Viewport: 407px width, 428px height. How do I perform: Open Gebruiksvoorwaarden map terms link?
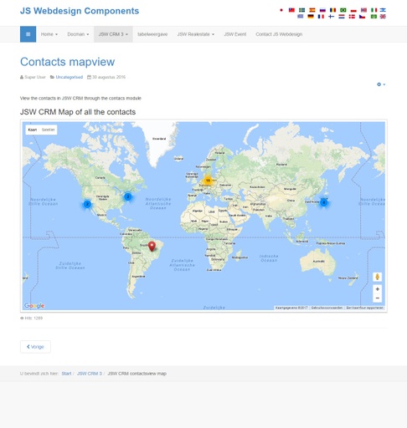coord(327,308)
